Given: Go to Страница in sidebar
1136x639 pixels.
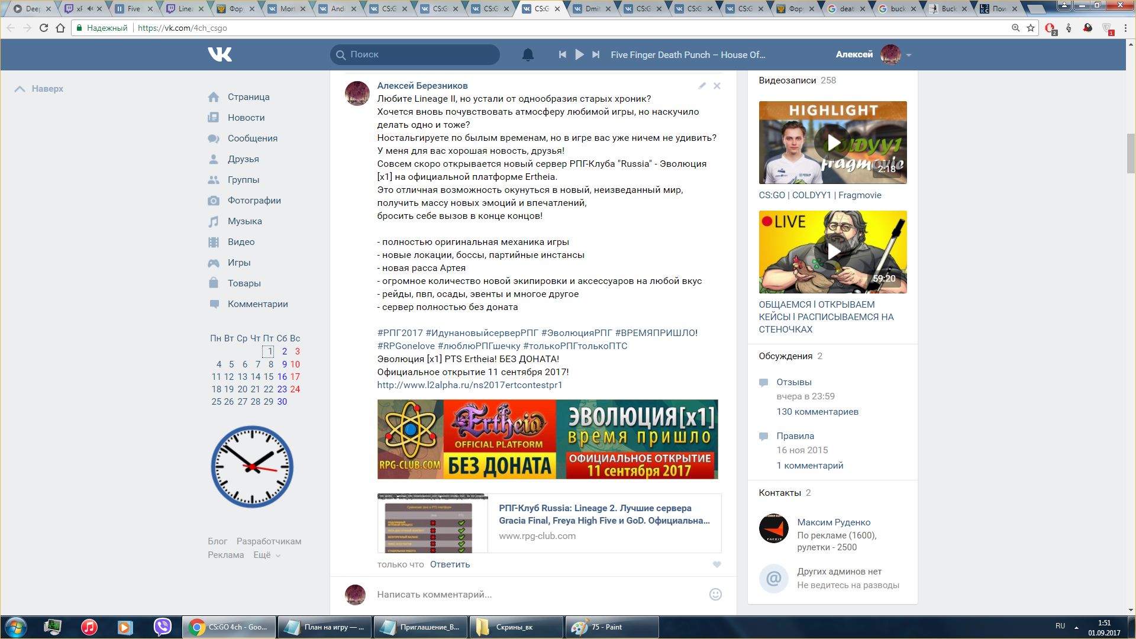Looking at the screenshot, I should point(248,97).
